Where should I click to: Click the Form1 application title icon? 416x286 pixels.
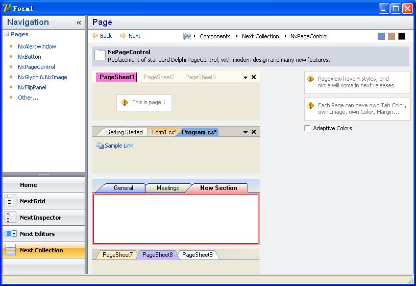click(7, 8)
